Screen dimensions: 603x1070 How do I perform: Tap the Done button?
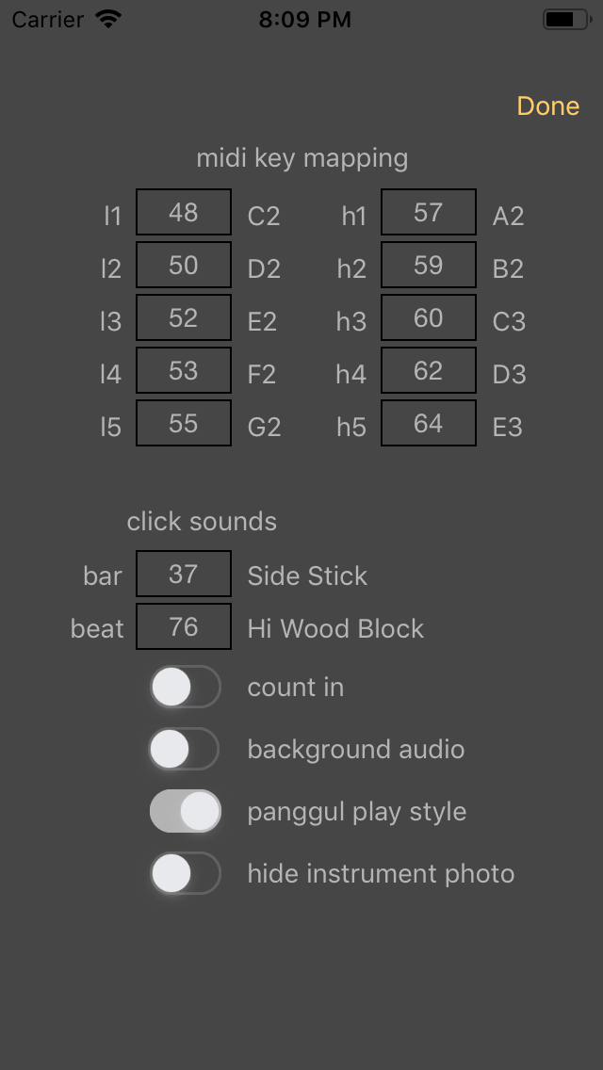[547, 105]
